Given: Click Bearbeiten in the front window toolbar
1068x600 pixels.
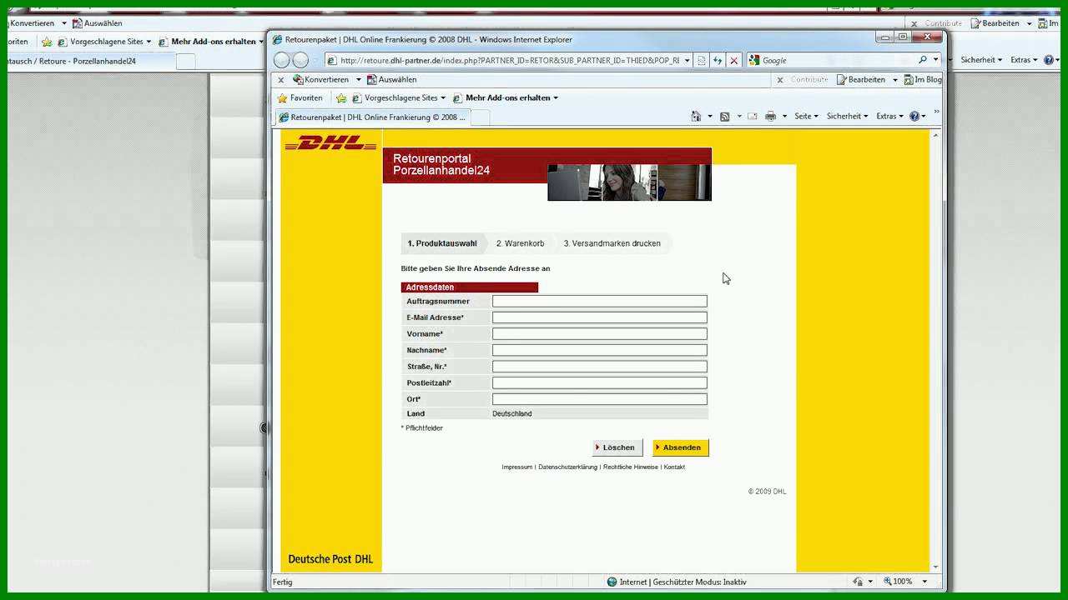Looking at the screenshot, I should (861, 79).
